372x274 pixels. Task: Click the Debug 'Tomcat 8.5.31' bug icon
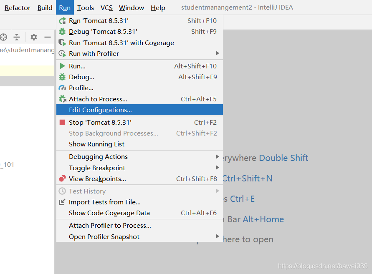pyautogui.click(x=62, y=32)
